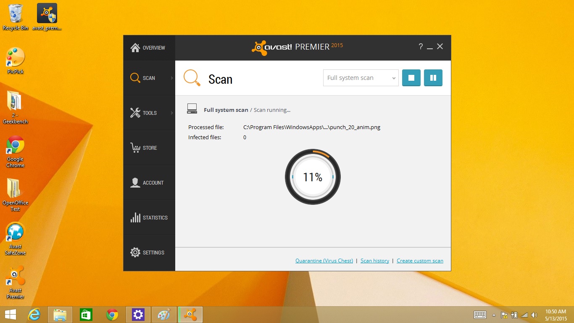The height and width of the screenshot is (323, 574).
Task: Click the 11% scan progress ring
Action: pos(313,177)
